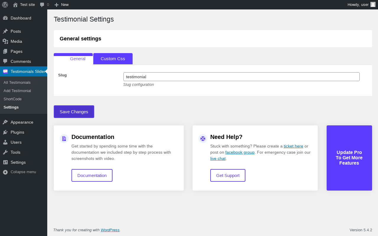378x236 pixels.
Task: Open the user avatar in admin bar
Action: click(373, 4)
